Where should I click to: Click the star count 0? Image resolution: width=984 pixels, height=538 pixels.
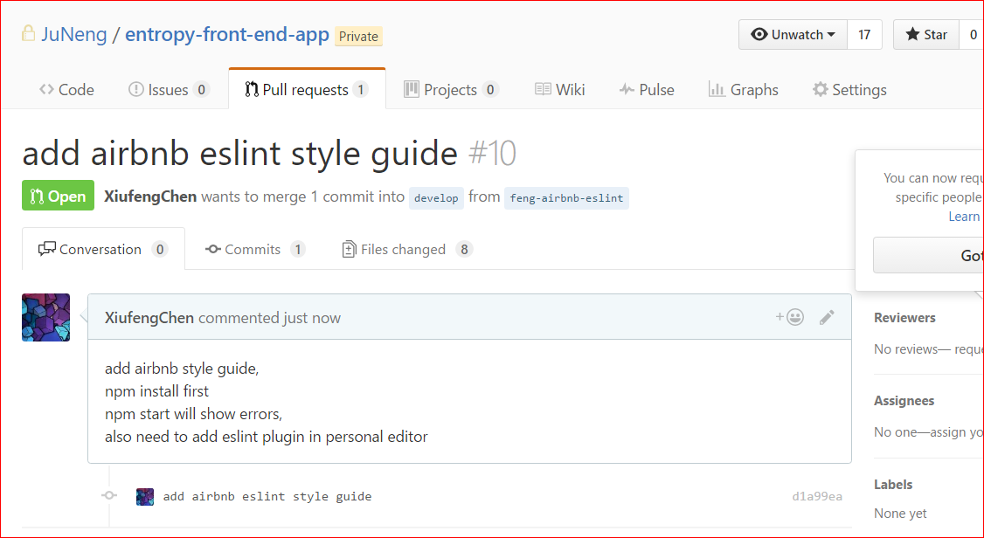click(973, 34)
